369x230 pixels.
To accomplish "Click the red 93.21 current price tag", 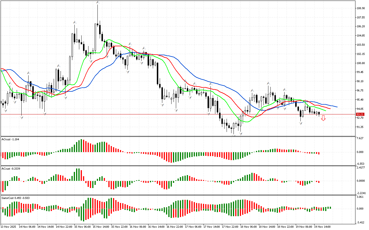I will click(x=360, y=114).
